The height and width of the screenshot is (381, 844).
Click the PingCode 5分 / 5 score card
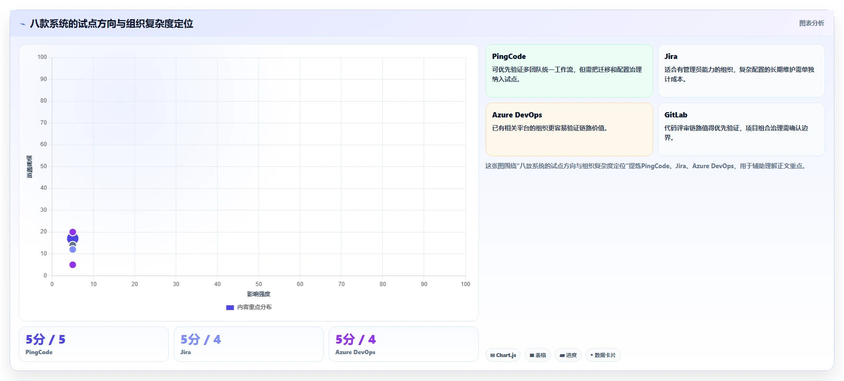tap(94, 344)
